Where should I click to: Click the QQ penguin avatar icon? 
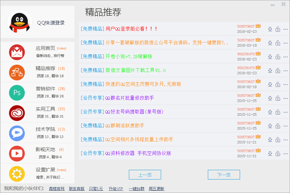click(19, 22)
